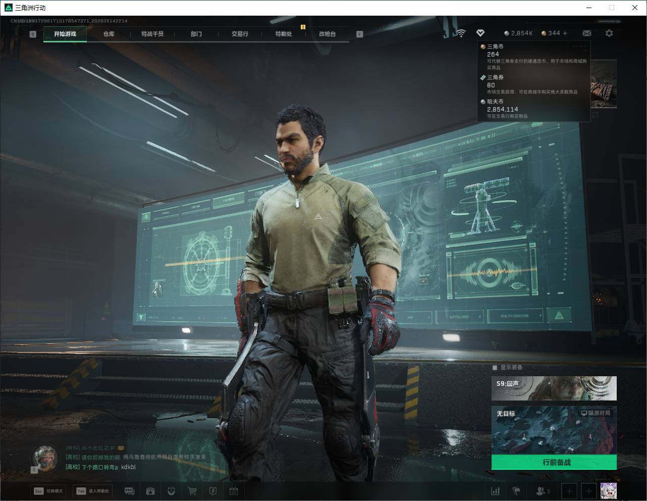Image resolution: width=647 pixels, height=501 pixels.
Task: Check the network signal icon
Action: click(x=461, y=33)
